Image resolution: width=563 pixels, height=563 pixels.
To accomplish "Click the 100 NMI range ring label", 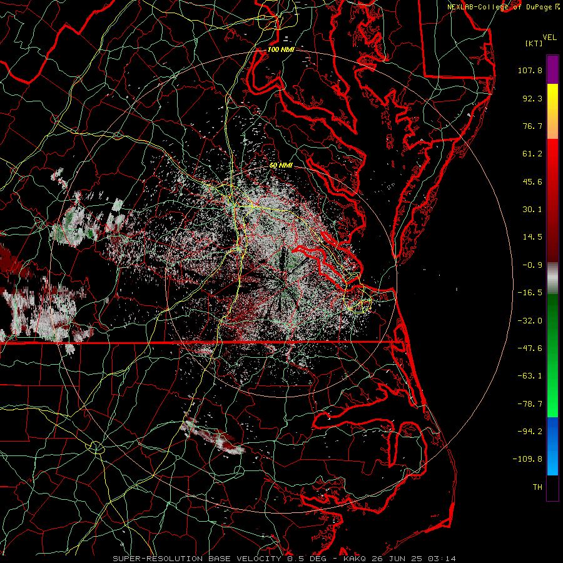I will pyautogui.click(x=281, y=49).
